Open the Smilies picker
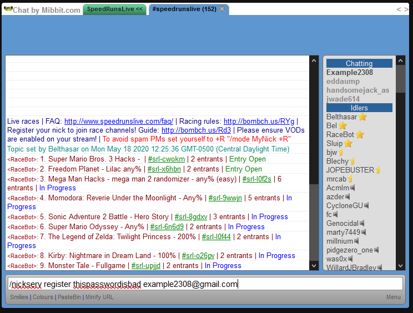 click(19, 297)
